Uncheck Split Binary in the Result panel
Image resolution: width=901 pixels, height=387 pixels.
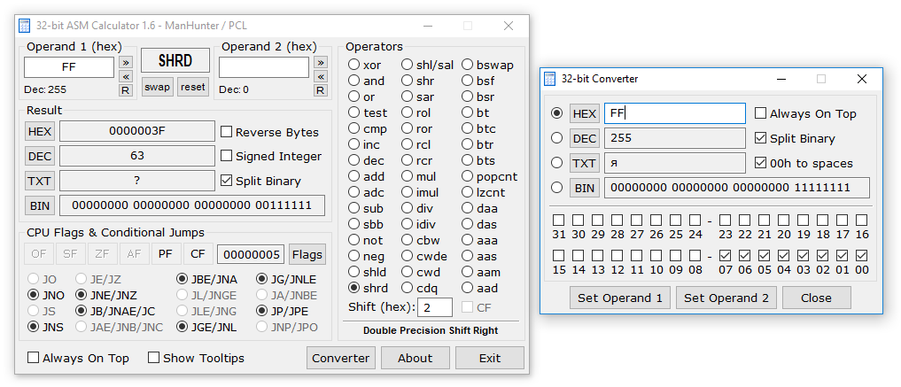(x=227, y=181)
